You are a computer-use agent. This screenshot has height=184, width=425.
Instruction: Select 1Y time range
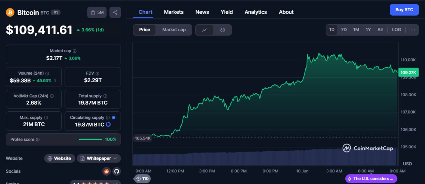click(x=368, y=30)
